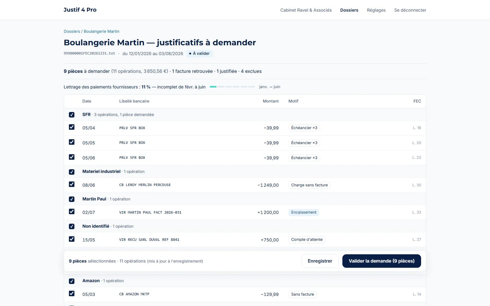The image size is (490, 306).
Task: Click the Encaissement tag
Action: point(304,212)
